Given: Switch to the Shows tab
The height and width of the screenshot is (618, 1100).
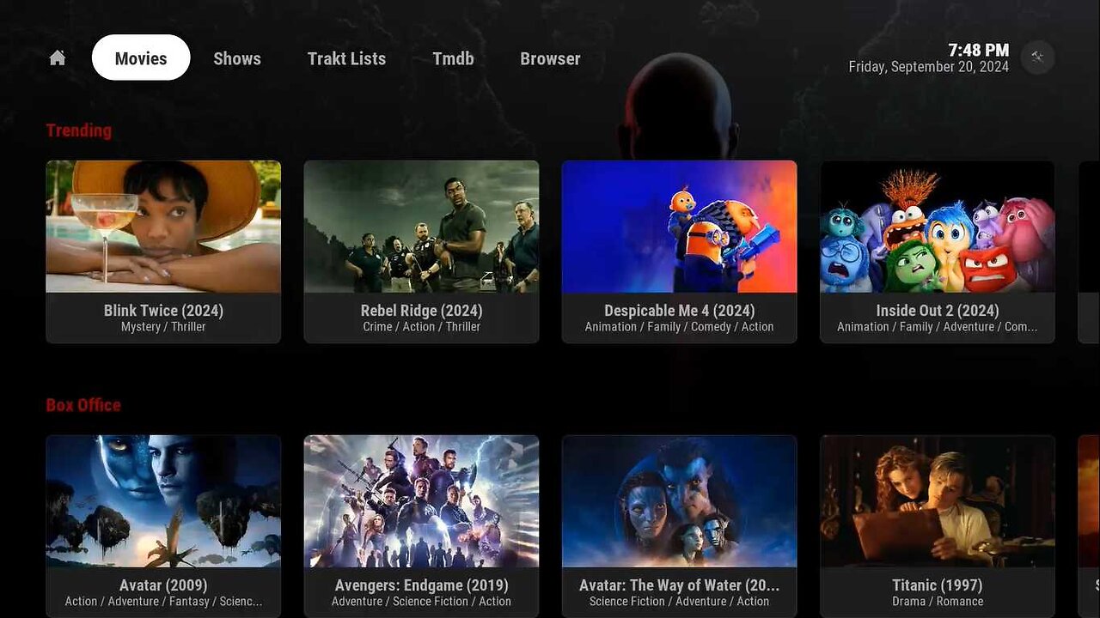Looking at the screenshot, I should pos(237,58).
